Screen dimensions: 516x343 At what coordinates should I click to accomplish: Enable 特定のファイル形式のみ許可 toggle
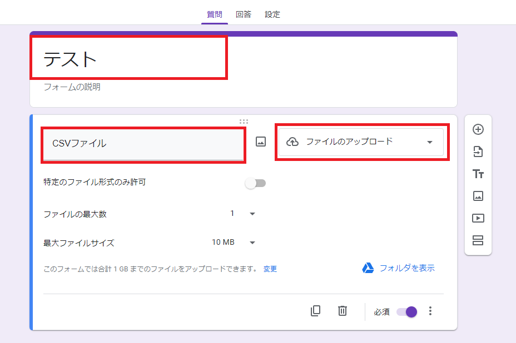255,183
